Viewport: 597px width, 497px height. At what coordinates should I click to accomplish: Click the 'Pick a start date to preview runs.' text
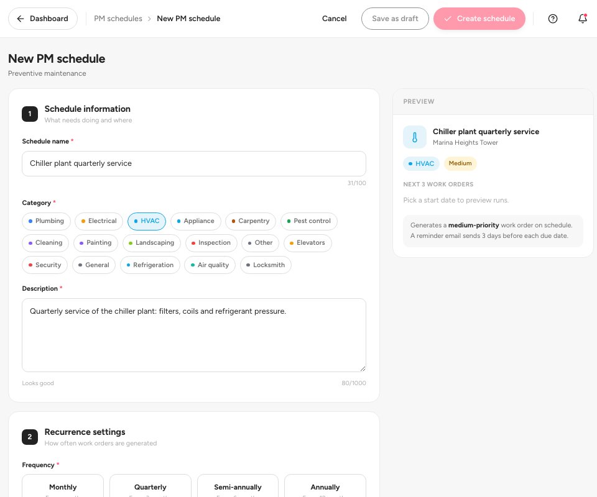tap(456, 200)
